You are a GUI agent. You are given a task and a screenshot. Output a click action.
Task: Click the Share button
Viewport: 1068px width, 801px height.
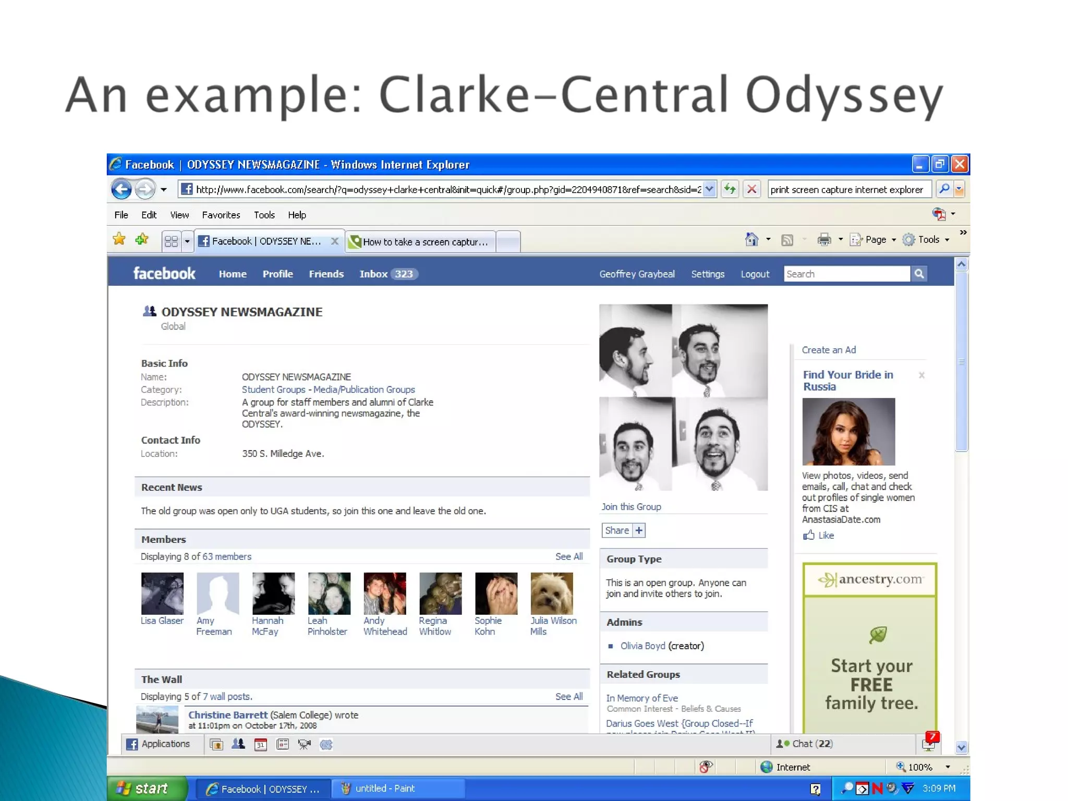[617, 530]
